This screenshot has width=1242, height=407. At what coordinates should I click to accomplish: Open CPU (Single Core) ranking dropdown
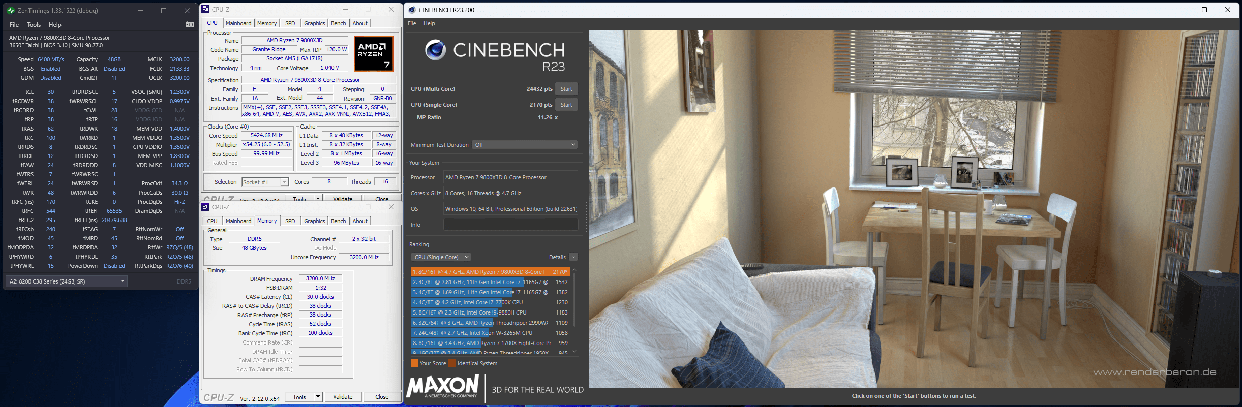click(441, 257)
